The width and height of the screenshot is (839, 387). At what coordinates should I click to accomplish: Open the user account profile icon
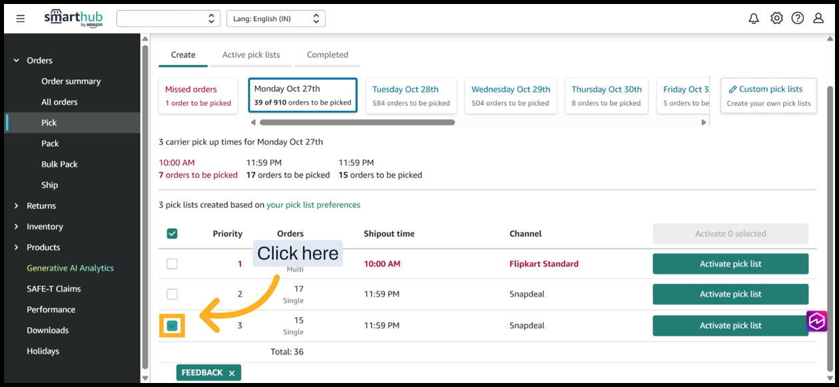coord(818,19)
